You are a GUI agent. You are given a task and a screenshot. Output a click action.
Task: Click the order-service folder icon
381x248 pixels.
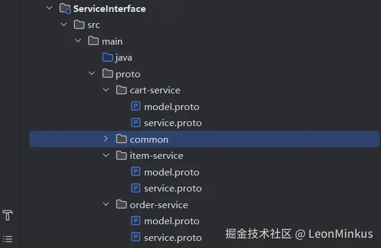[x=121, y=205]
